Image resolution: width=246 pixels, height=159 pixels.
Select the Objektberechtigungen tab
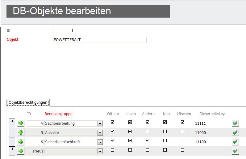tap(28, 103)
